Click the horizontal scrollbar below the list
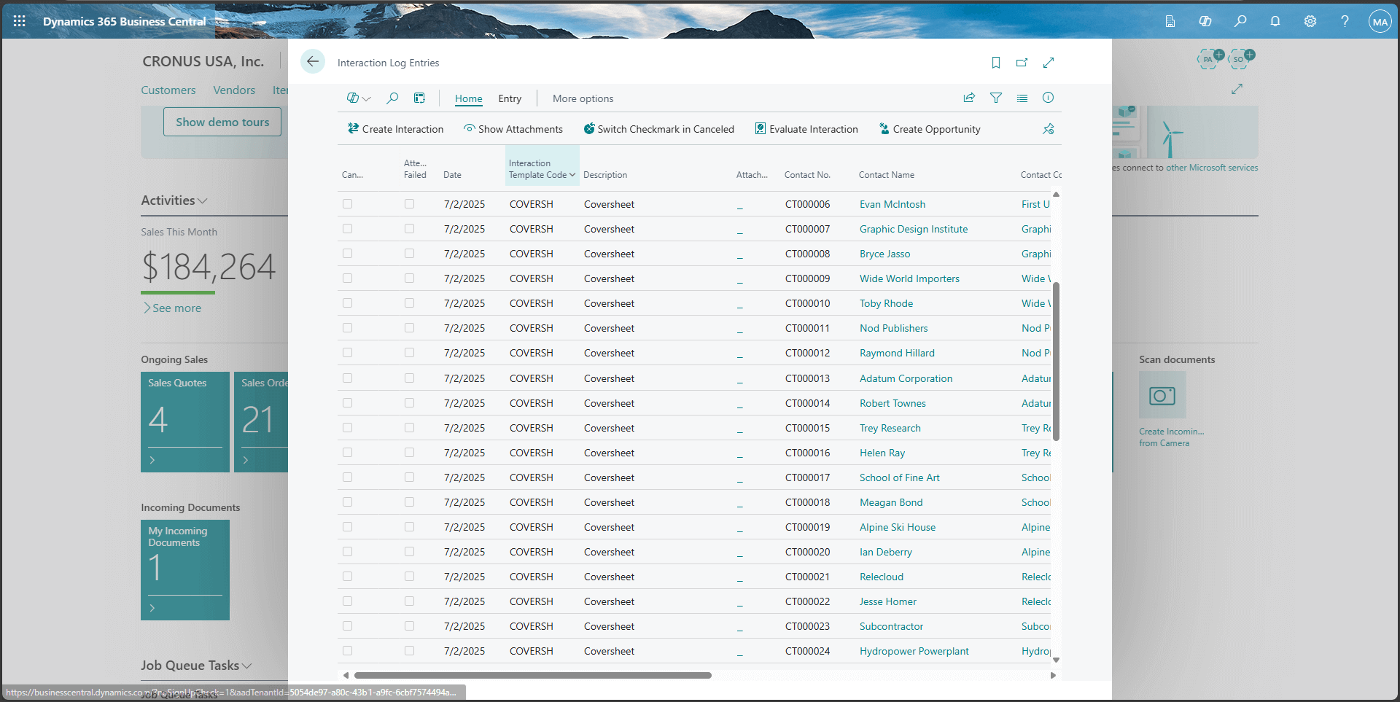 [x=532, y=675]
